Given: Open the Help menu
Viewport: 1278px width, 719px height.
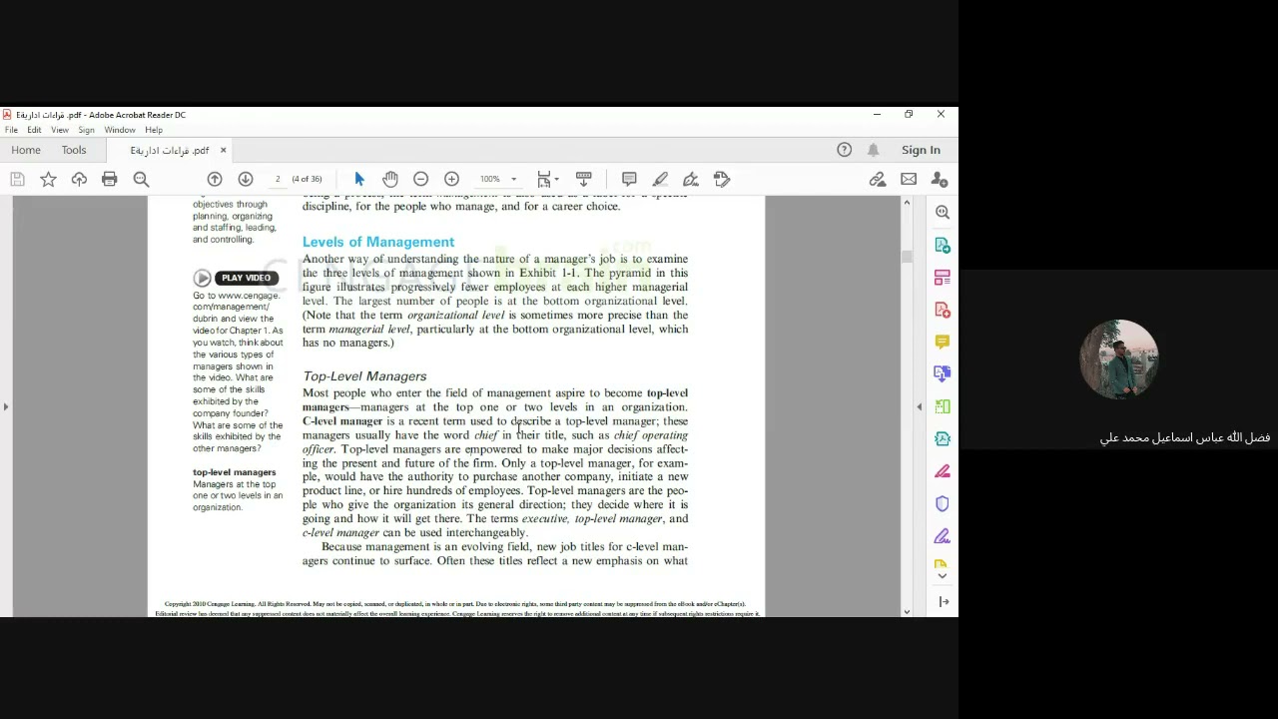Looking at the screenshot, I should [154, 130].
